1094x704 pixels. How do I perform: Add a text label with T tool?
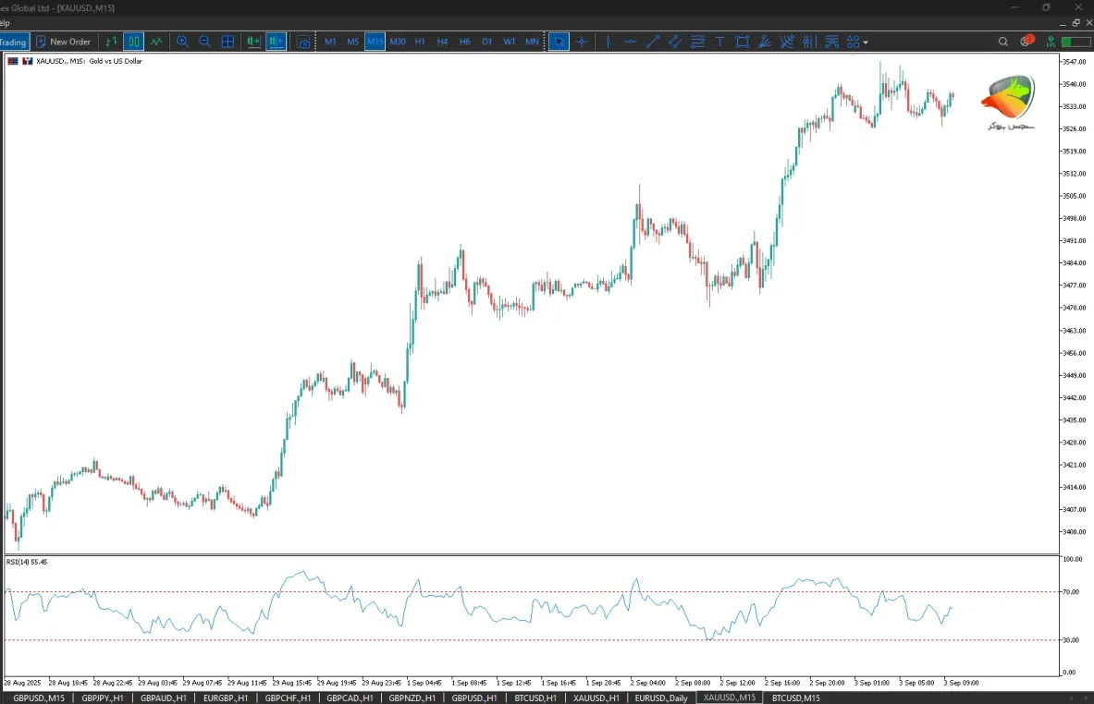719,42
